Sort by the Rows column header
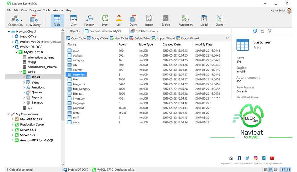 [x=122, y=44]
